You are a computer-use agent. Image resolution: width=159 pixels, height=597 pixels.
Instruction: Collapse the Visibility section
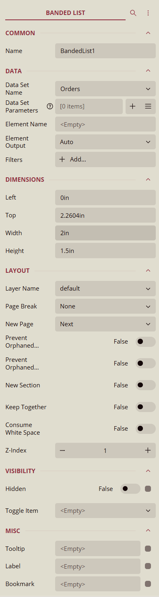(148, 471)
